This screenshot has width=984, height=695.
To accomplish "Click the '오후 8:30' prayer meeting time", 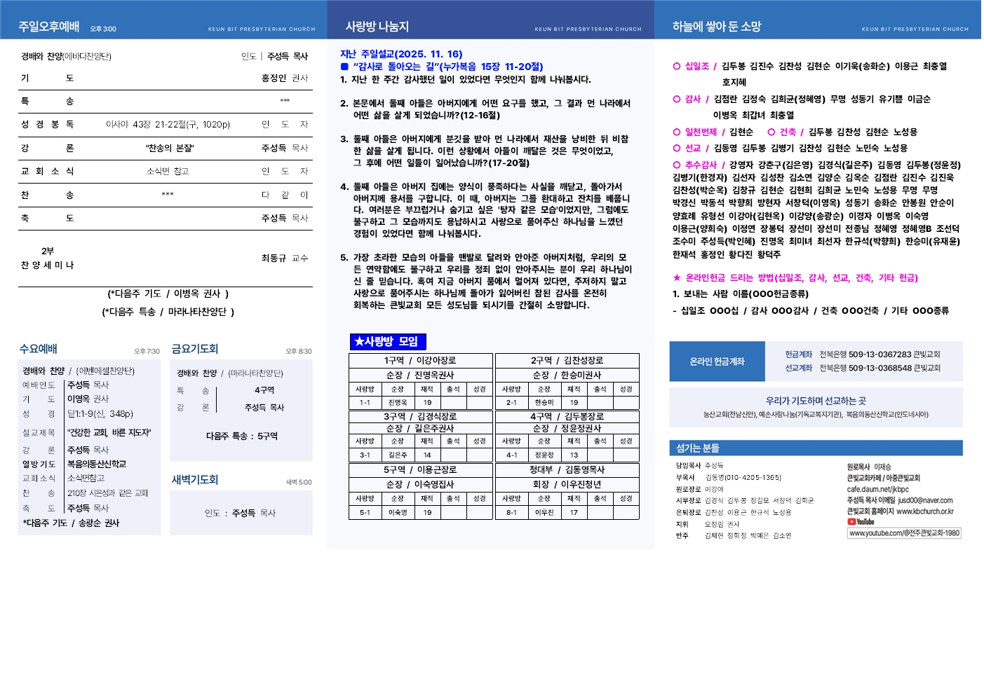I will point(299,352).
